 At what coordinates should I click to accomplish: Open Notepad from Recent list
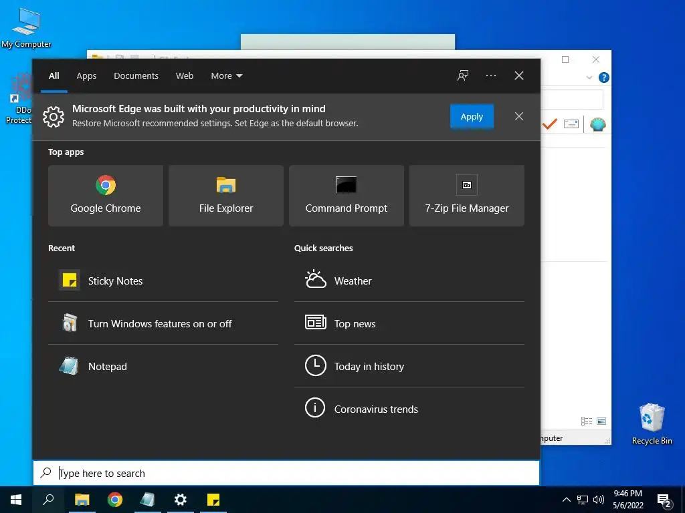click(163, 366)
